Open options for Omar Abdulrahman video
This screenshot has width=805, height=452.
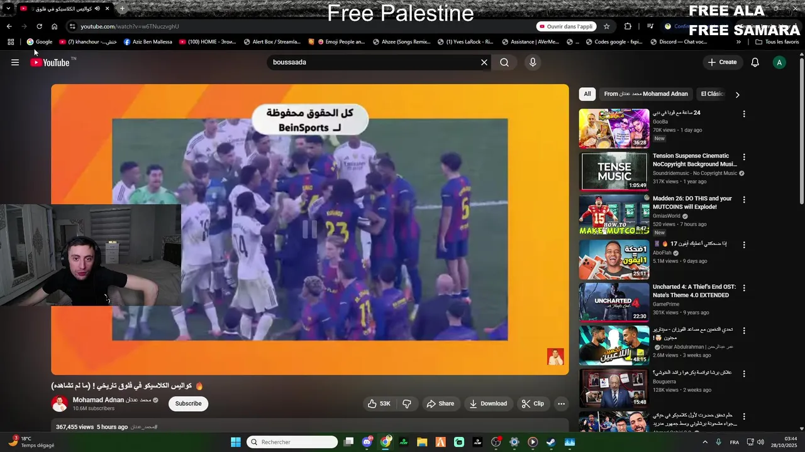tap(744, 330)
